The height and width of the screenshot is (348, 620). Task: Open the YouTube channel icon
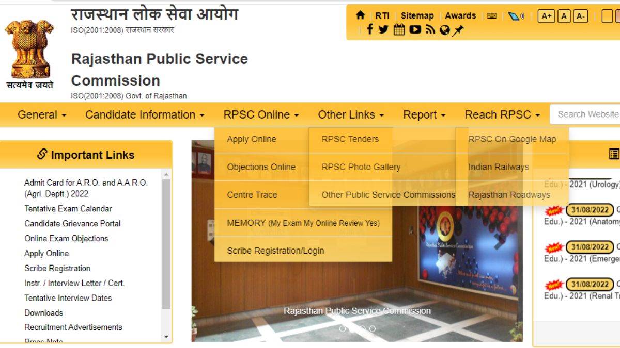point(414,29)
